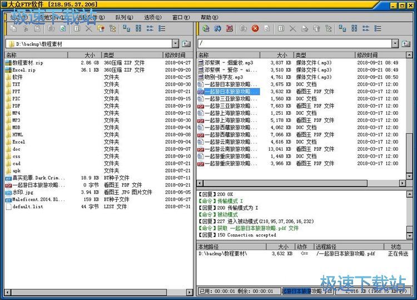
Task: Click log line 150 Connection accepted
Action: (x=237, y=235)
